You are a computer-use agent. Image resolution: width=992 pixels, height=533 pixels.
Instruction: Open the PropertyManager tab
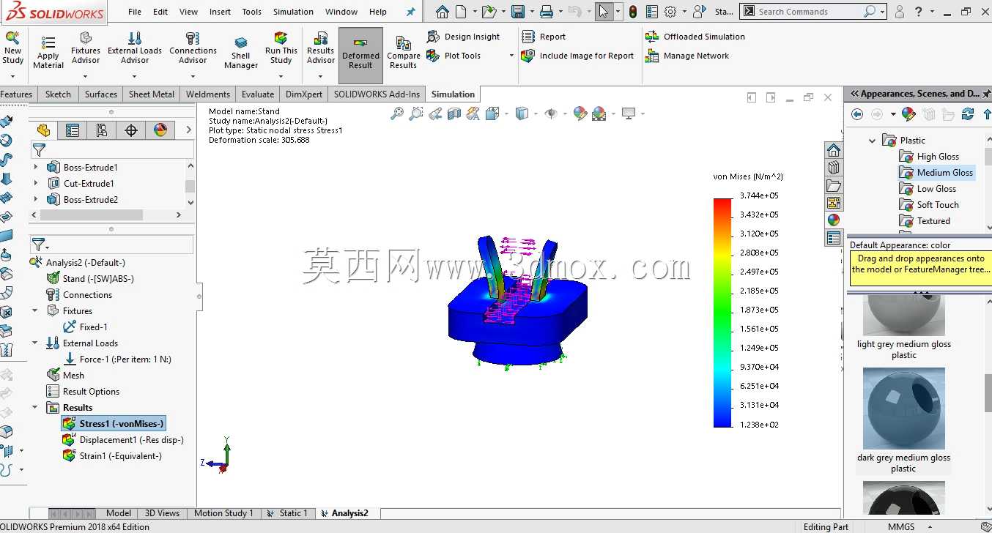[73, 130]
